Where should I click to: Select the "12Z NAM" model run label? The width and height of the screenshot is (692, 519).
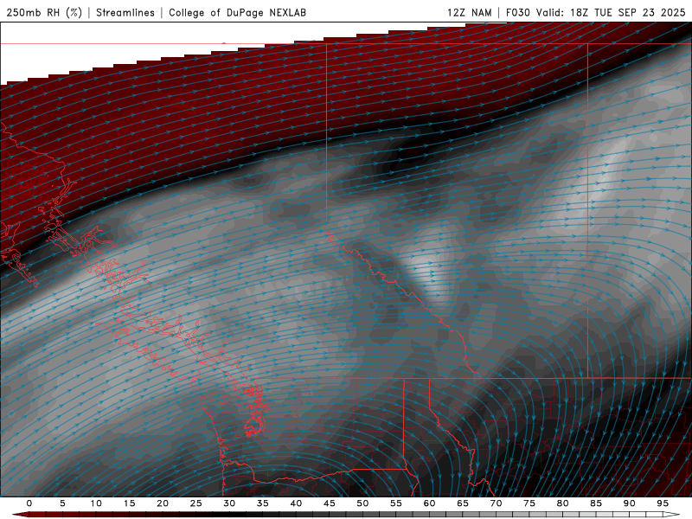coord(470,12)
